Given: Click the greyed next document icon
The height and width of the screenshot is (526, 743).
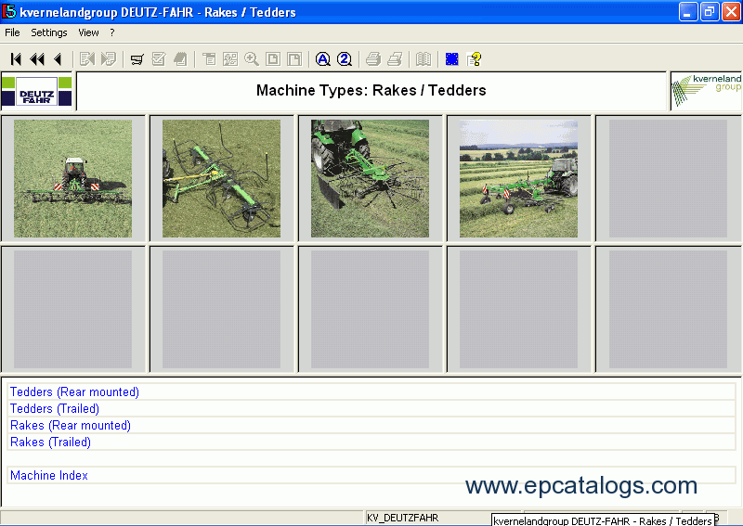Looking at the screenshot, I should click(x=108, y=59).
